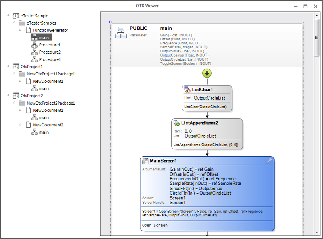Select the Procedure1 procedure icon

34,45
